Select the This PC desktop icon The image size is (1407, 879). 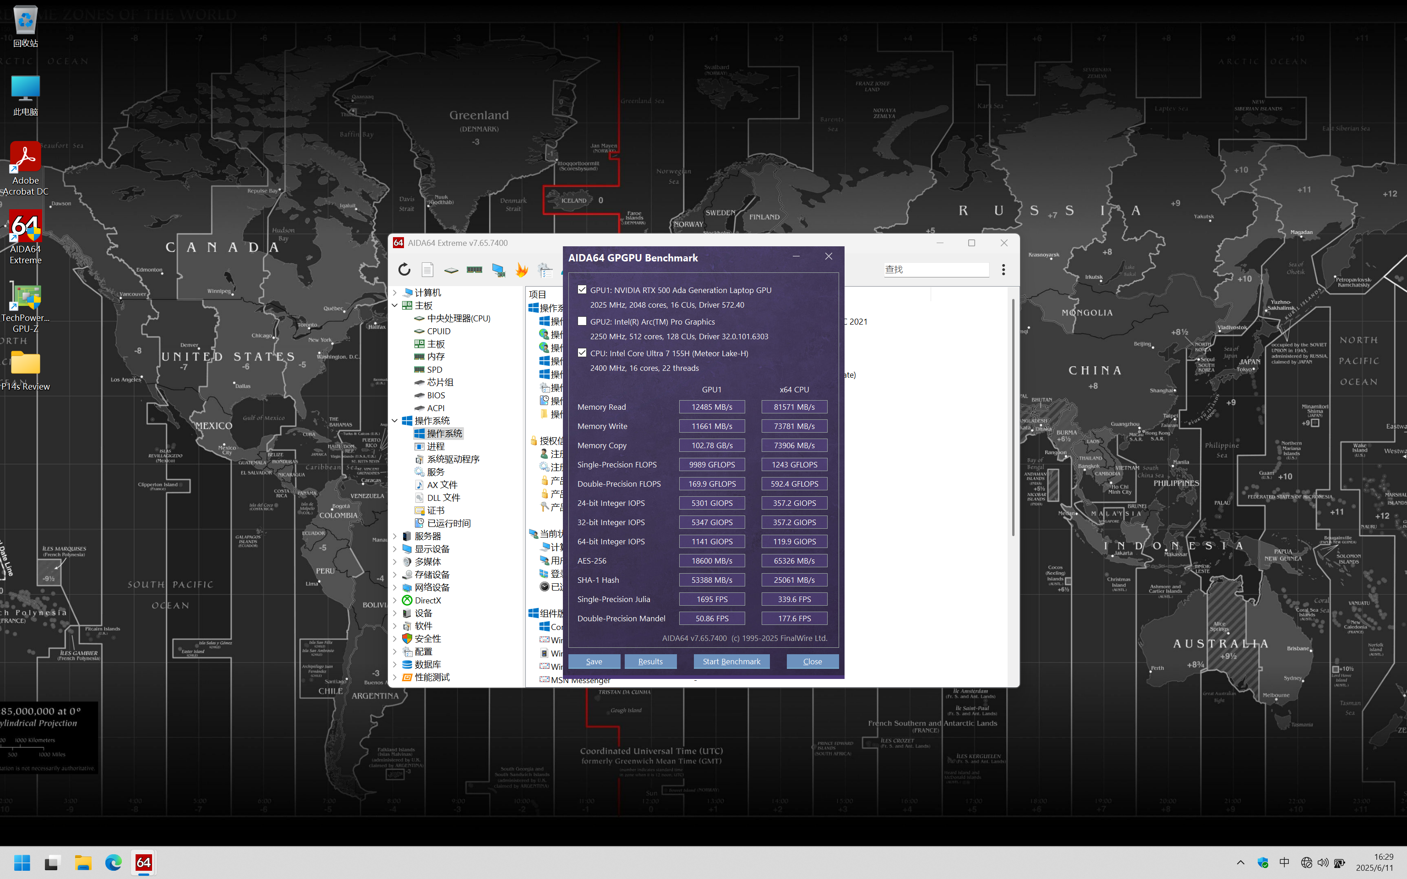point(26,96)
